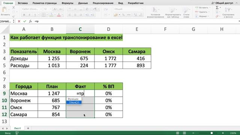This screenshot has height=135, width=240.
Task: Open the Разработчик ribbon tab
Action: coord(136,3)
